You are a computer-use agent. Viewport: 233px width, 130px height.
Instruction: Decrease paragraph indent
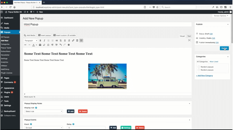tap(52, 45)
